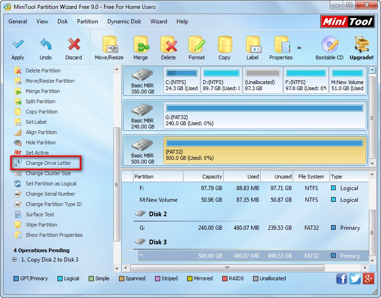381x298 pixels.
Task: Click the Apply checkmark icon
Action: [18, 44]
